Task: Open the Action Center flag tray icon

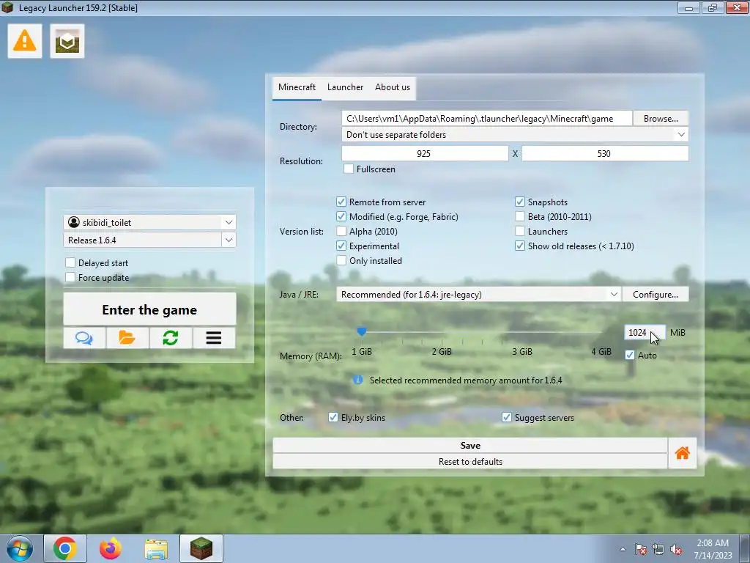Action: click(640, 550)
